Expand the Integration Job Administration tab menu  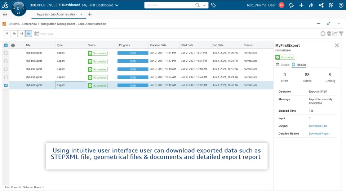tap(81, 14)
